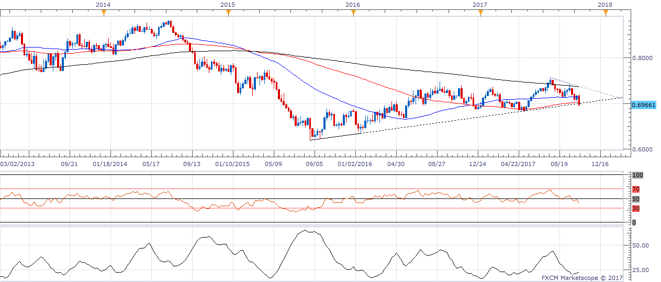Click the orange marker under 2015

coord(228,13)
